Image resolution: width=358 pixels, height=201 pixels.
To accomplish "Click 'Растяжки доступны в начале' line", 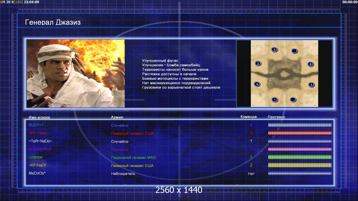I will (169, 74).
